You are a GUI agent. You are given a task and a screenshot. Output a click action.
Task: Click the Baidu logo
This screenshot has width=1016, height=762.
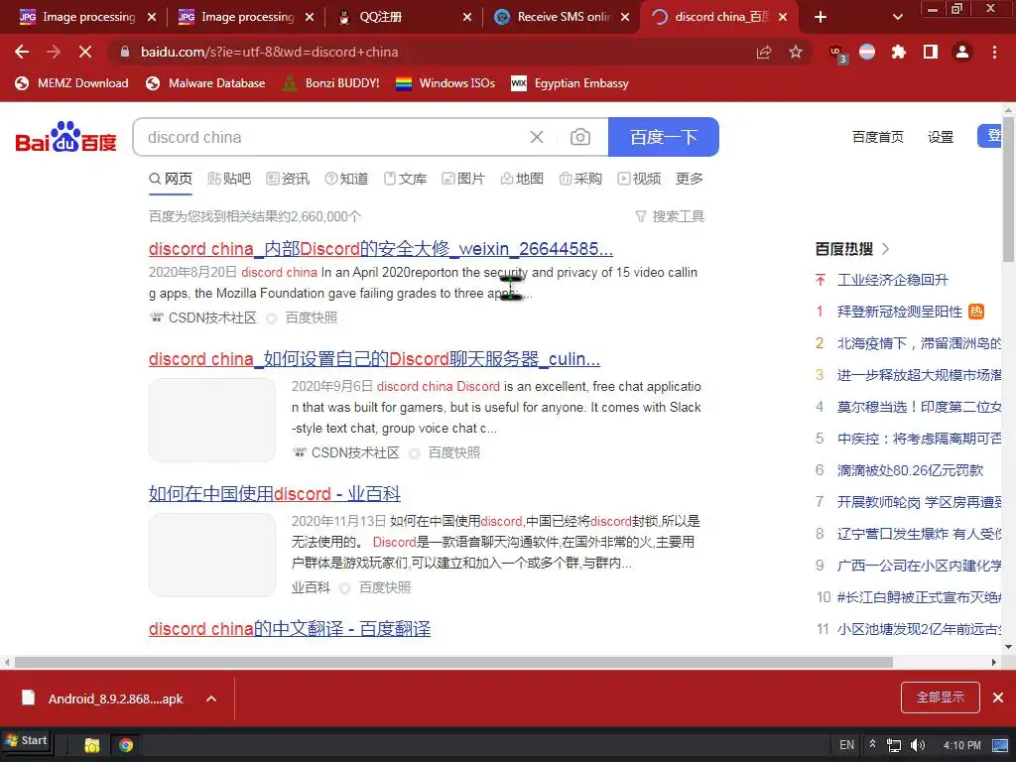65,137
